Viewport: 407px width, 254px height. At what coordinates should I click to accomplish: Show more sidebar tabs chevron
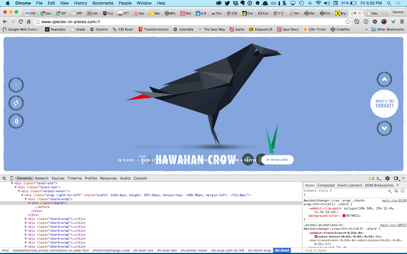tap(397, 185)
